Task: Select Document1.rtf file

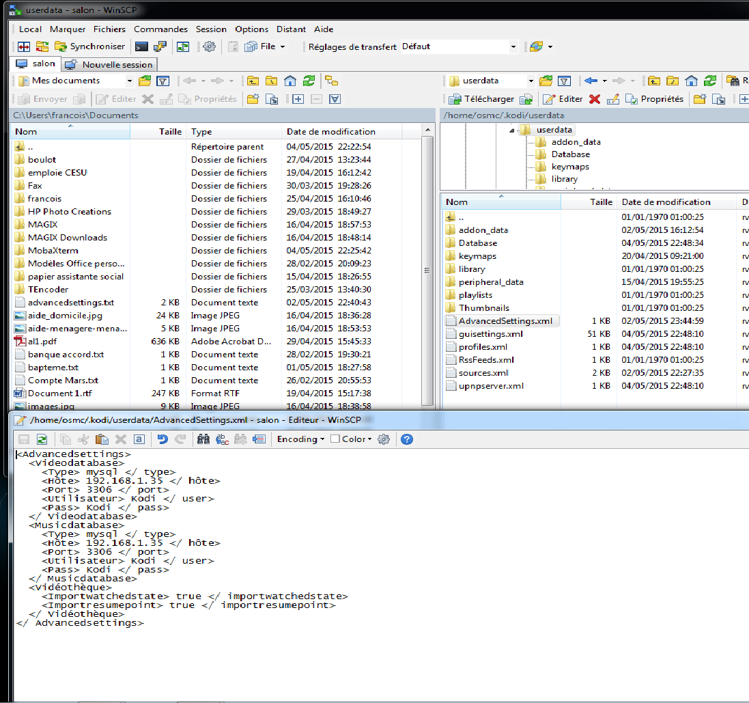Action: (59, 394)
